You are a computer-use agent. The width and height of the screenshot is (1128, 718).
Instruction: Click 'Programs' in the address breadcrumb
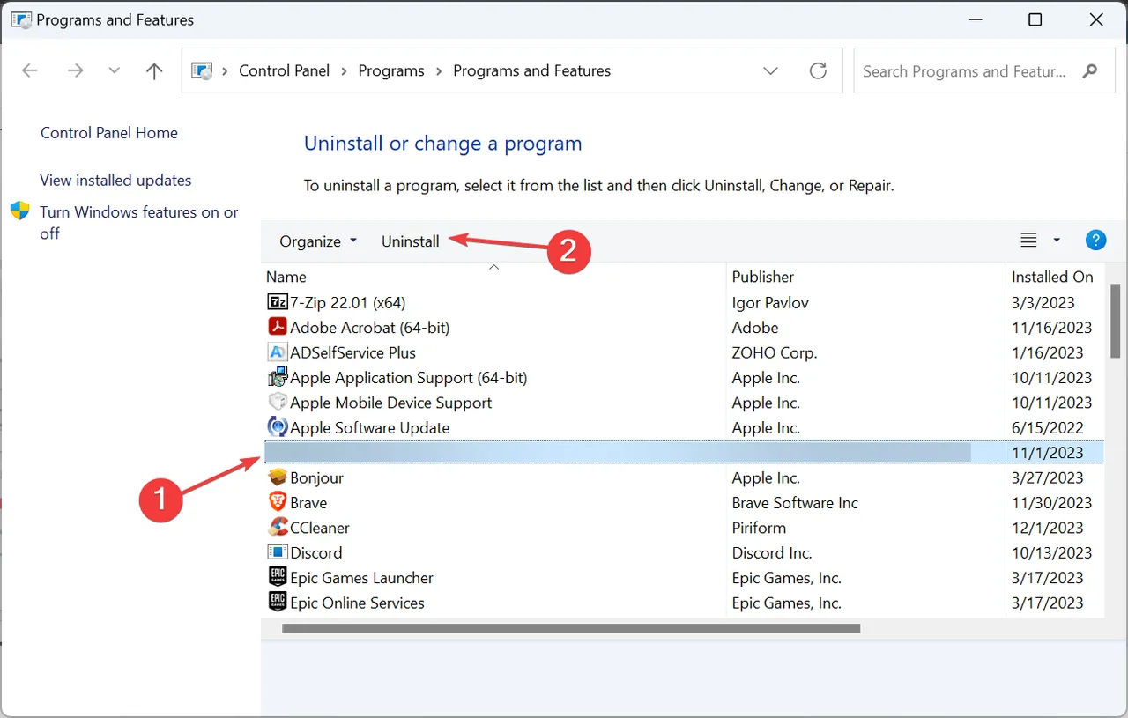(391, 71)
